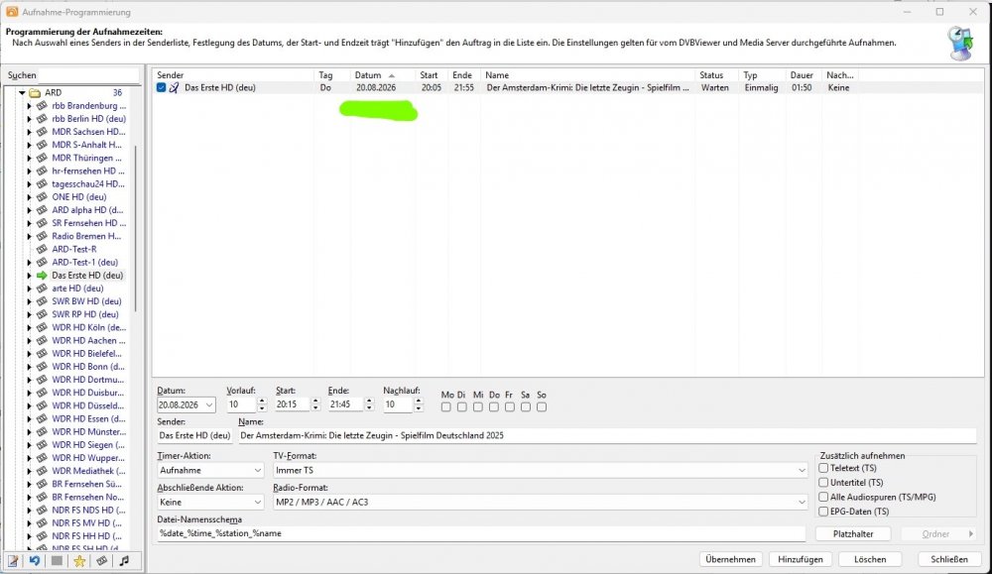Click the channel icon of WDR Mediathek

click(42, 471)
